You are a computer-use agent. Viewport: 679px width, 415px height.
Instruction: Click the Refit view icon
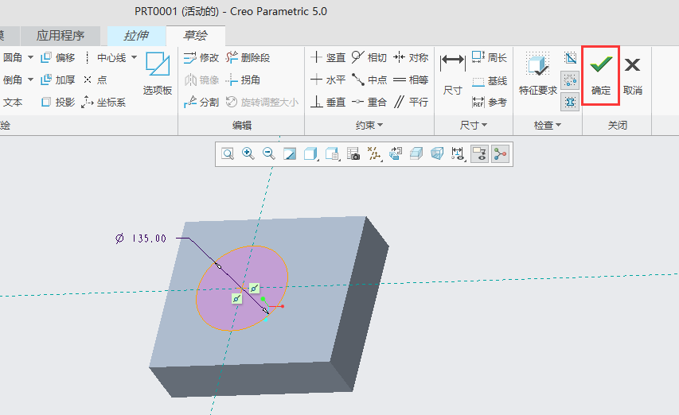coord(228,154)
